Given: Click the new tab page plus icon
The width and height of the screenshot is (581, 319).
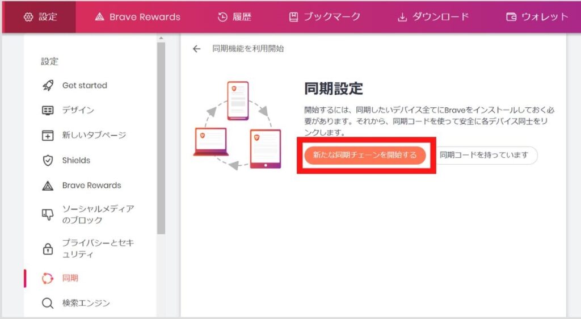Looking at the screenshot, I should click(x=48, y=135).
